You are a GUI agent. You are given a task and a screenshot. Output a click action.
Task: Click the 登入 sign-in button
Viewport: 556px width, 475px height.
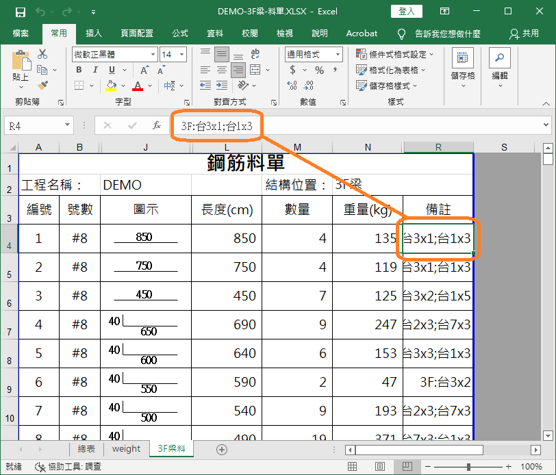point(406,12)
